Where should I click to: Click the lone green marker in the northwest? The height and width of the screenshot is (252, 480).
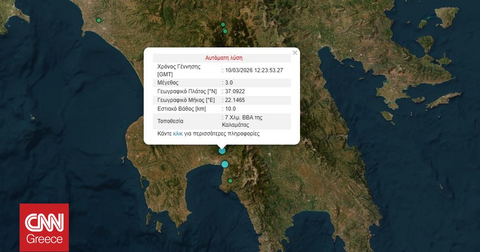click(x=99, y=20)
